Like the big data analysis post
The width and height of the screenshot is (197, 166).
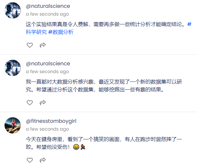pos(30,103)
